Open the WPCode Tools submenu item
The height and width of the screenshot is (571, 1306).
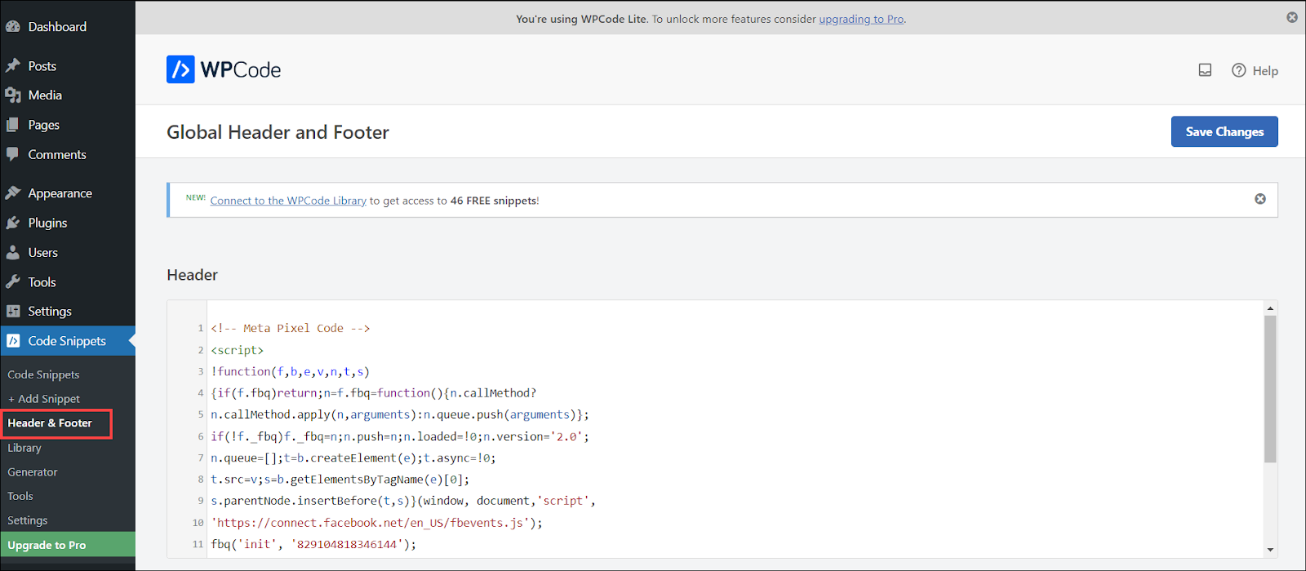tap(20, 496)
